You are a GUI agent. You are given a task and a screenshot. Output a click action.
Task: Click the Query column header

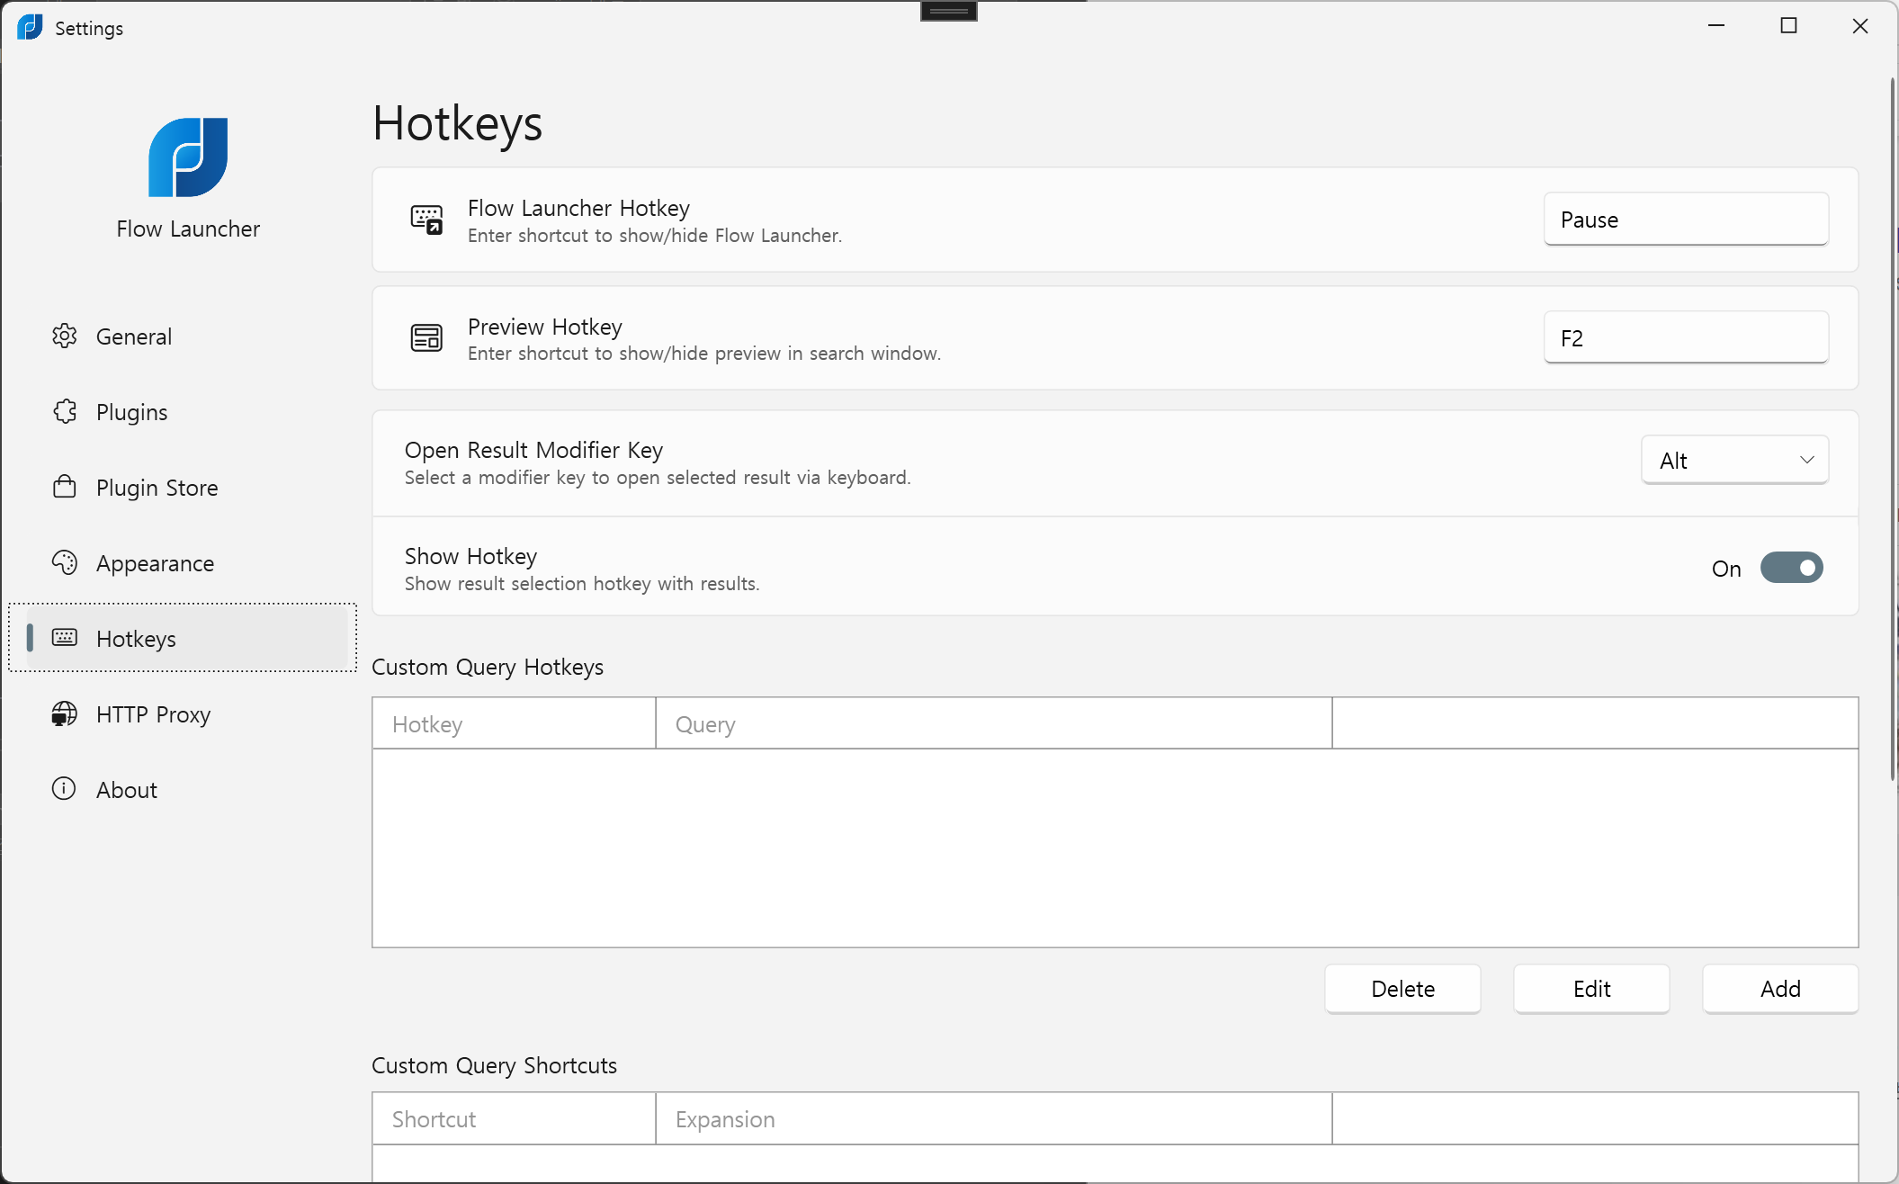(992, 724)
